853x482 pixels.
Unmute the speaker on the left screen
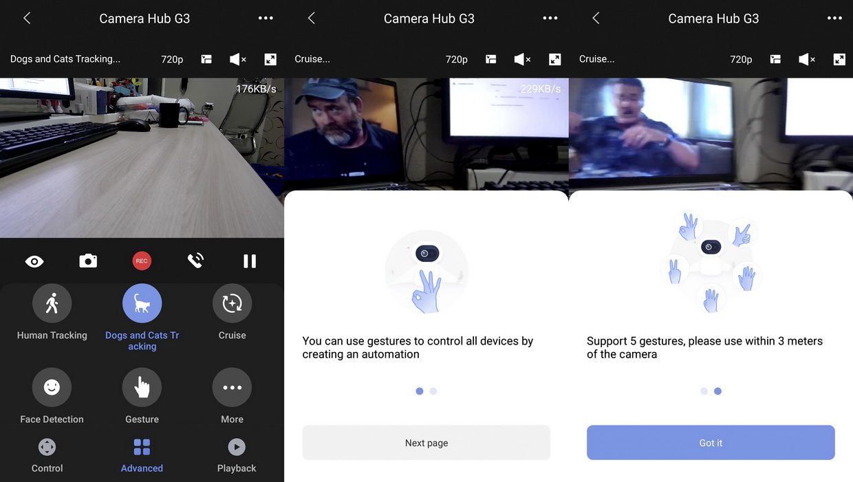[x=238, y=59]
